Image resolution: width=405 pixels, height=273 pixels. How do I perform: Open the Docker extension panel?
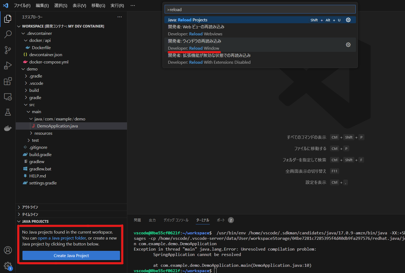click(x=8, y=128)
